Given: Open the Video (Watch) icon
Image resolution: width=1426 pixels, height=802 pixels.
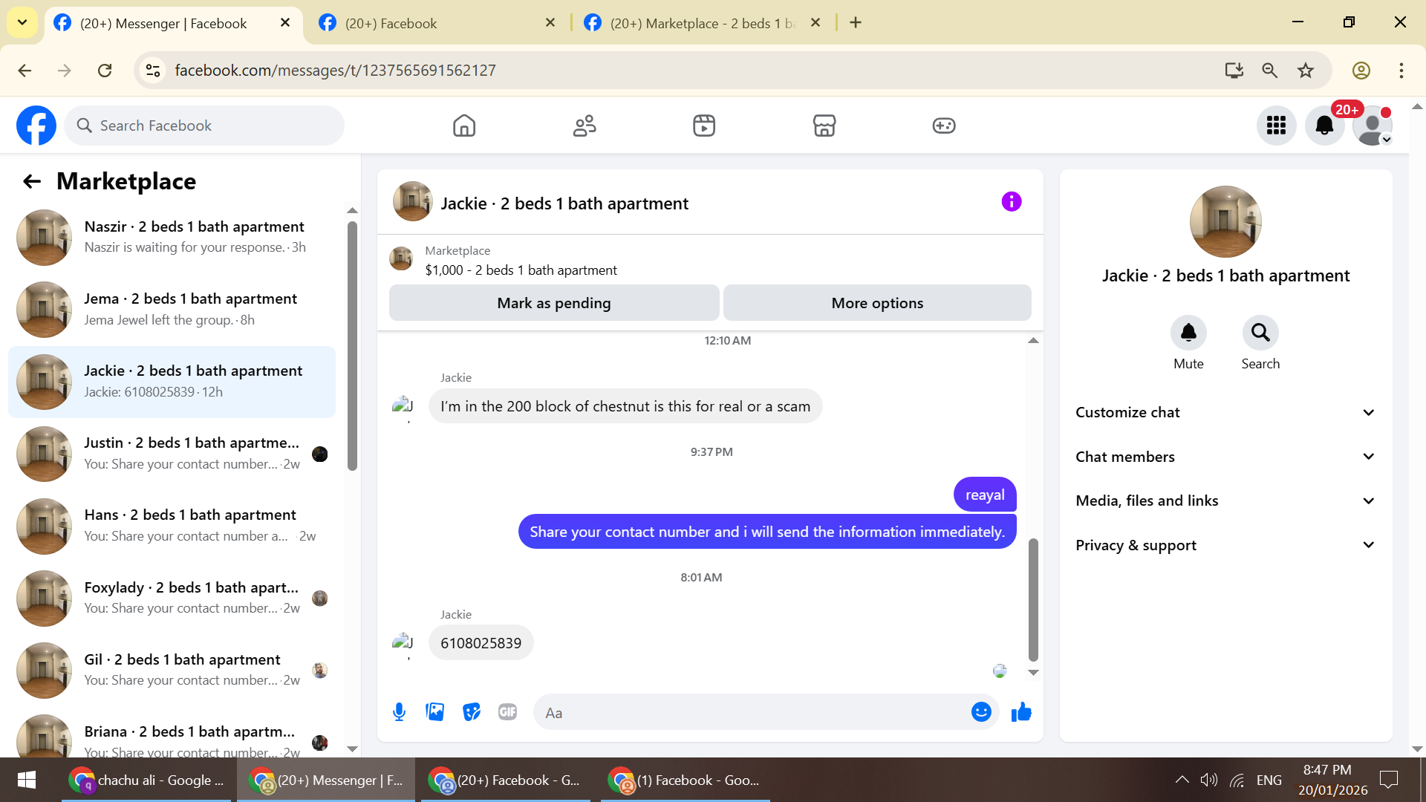Looking at the screenshot, I should point(704,125).
